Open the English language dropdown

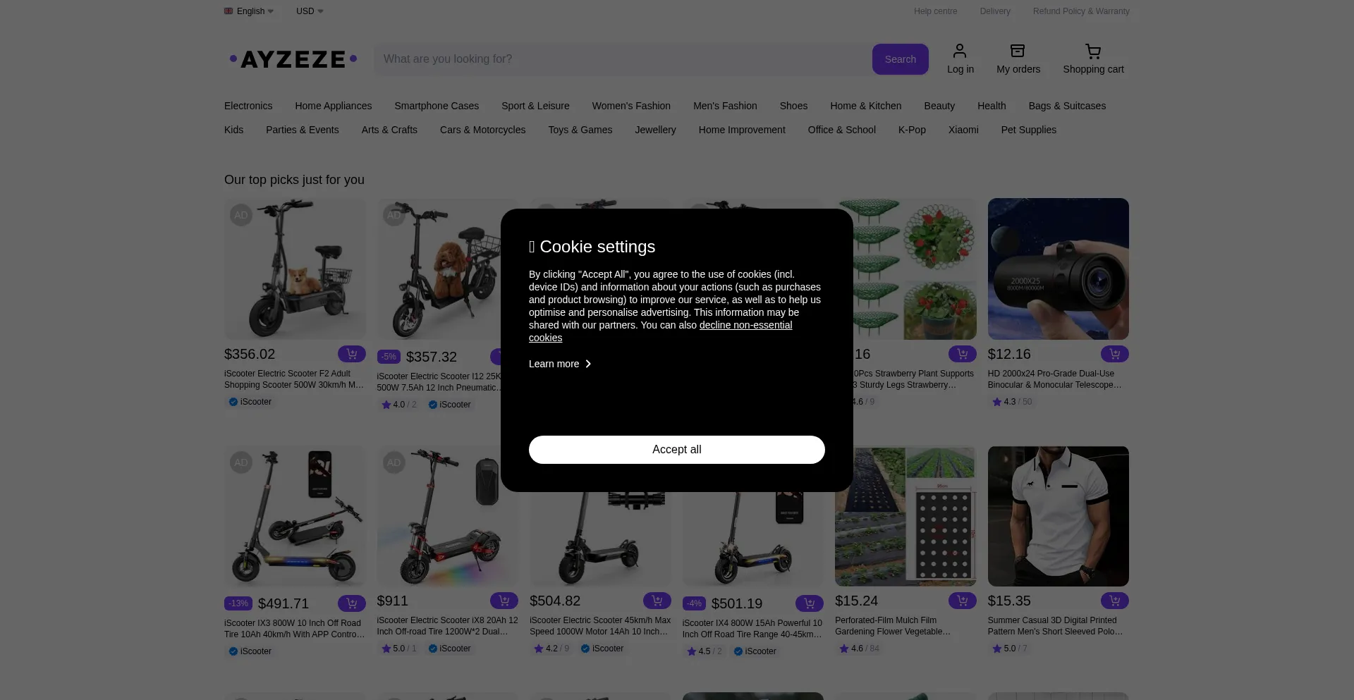coord(249,11)
